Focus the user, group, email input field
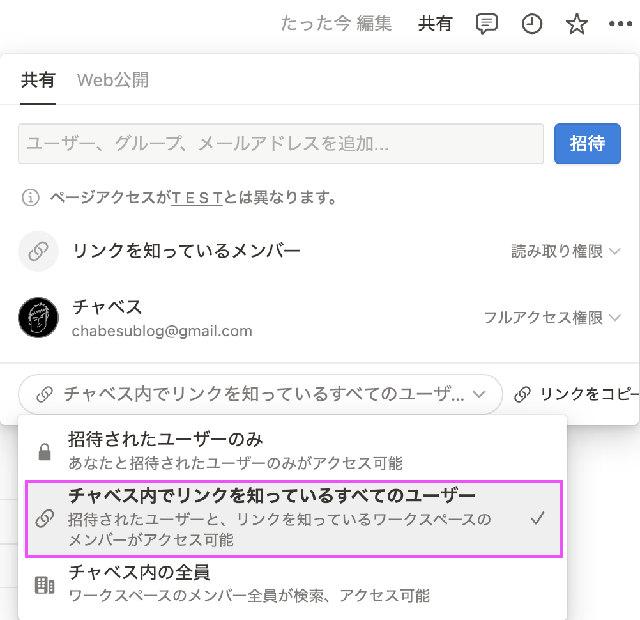The image size is (640, 620). pyautogui.click(x=281, y=144)
